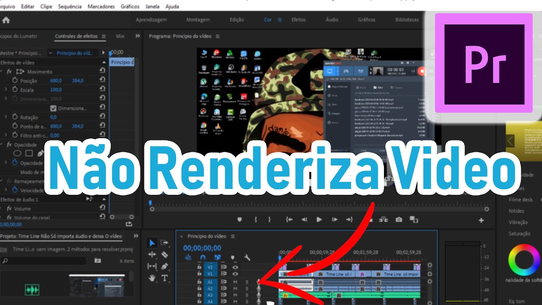
Task: Play the program monitor
Action: (319, 219)
